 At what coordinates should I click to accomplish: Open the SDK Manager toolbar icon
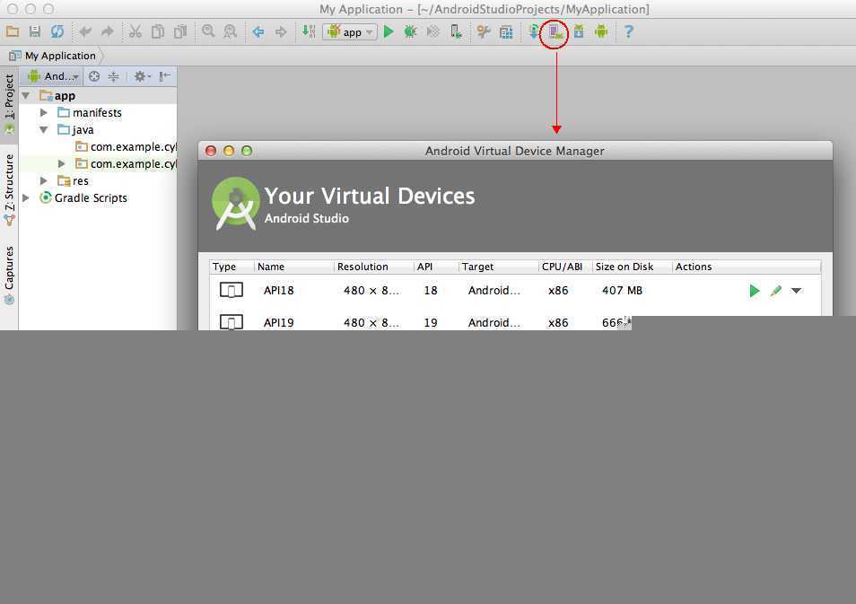(x=579, y=31)
